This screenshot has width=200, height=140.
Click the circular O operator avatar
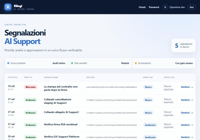coord(165,7)
